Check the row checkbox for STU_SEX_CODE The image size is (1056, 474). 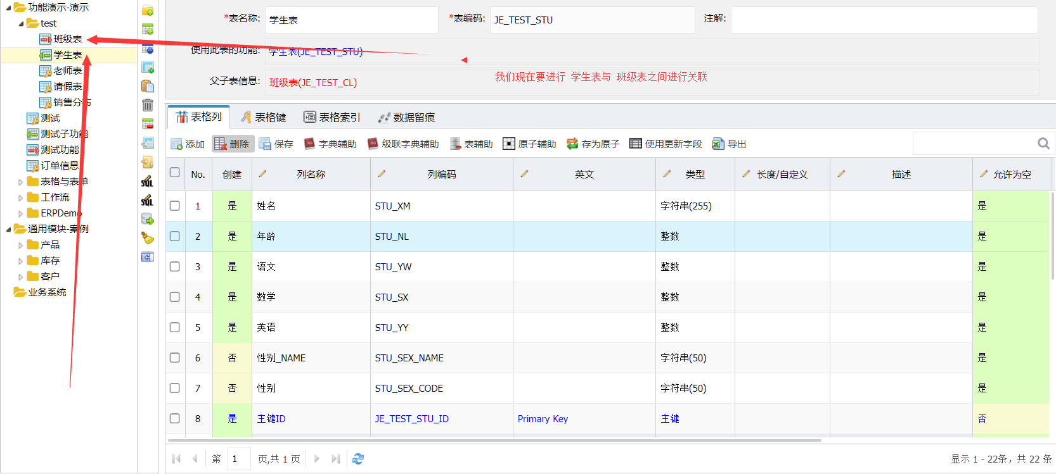point(175,388)
